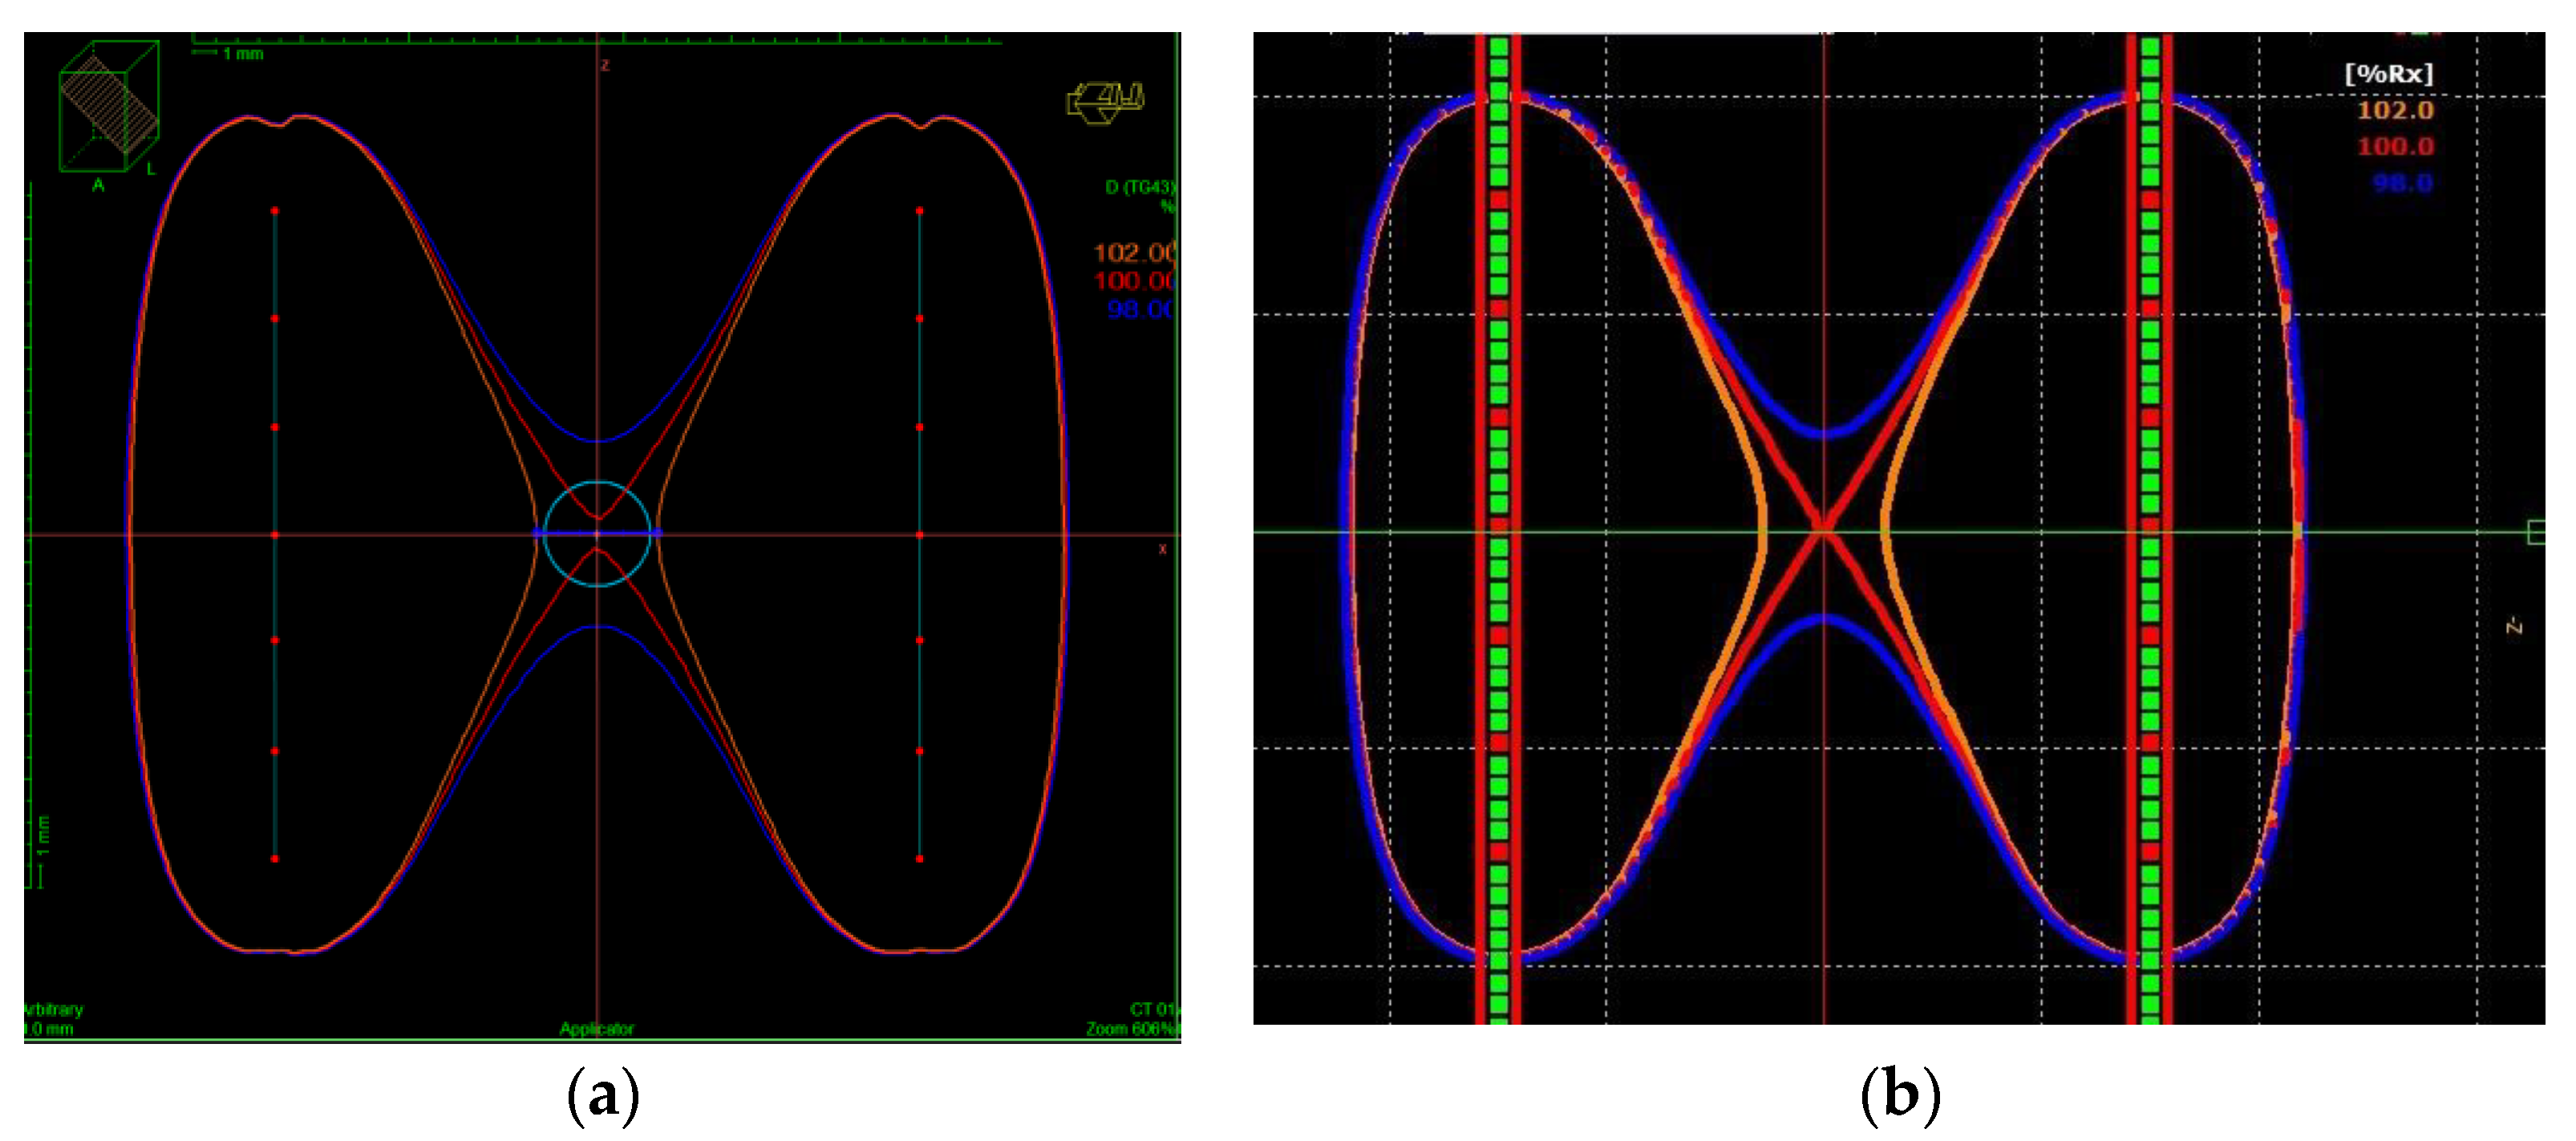This screenshot has width=2576, height=1141.
Task: Click the green square handle on horizontal line
Action: [x=2535, y=532]
